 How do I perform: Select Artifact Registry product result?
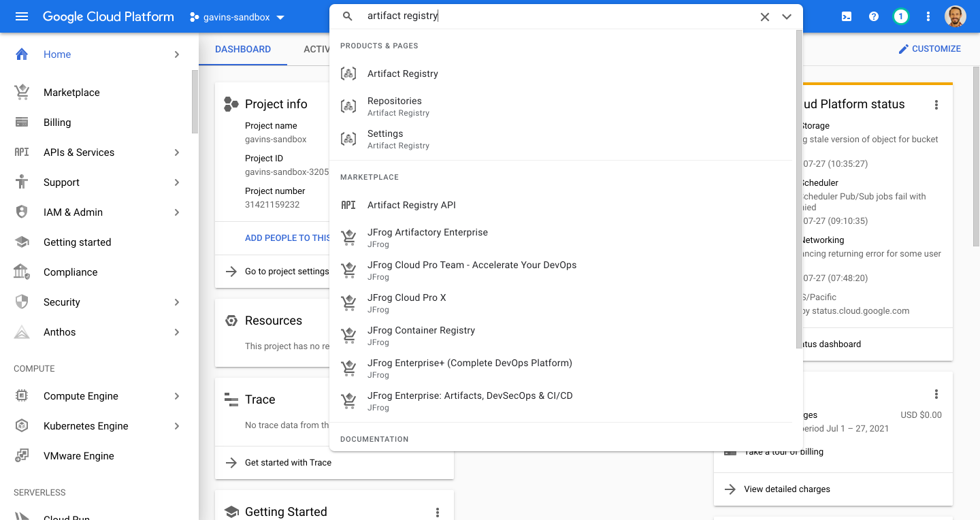pos(403,74)
